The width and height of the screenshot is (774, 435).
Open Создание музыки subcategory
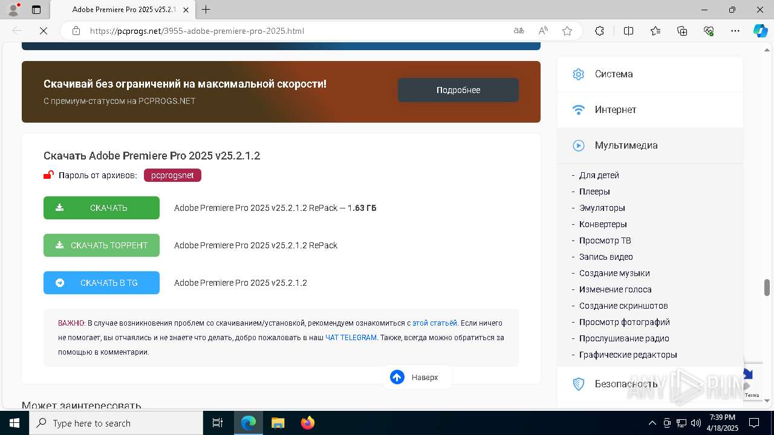[x=614, y=273]
